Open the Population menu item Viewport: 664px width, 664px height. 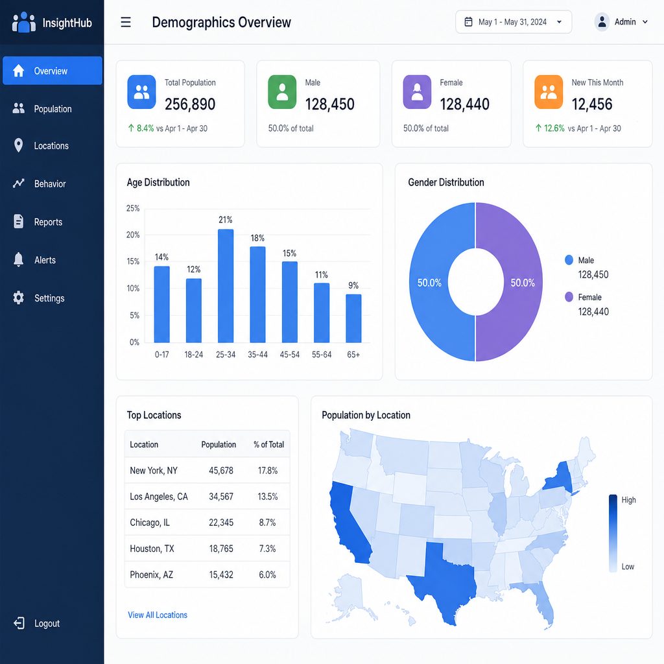pos(53,108)
